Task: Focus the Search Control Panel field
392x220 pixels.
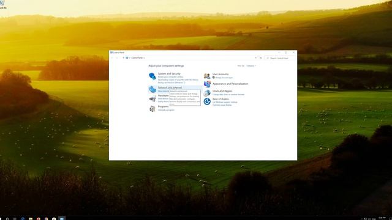Action: (280, 58)
